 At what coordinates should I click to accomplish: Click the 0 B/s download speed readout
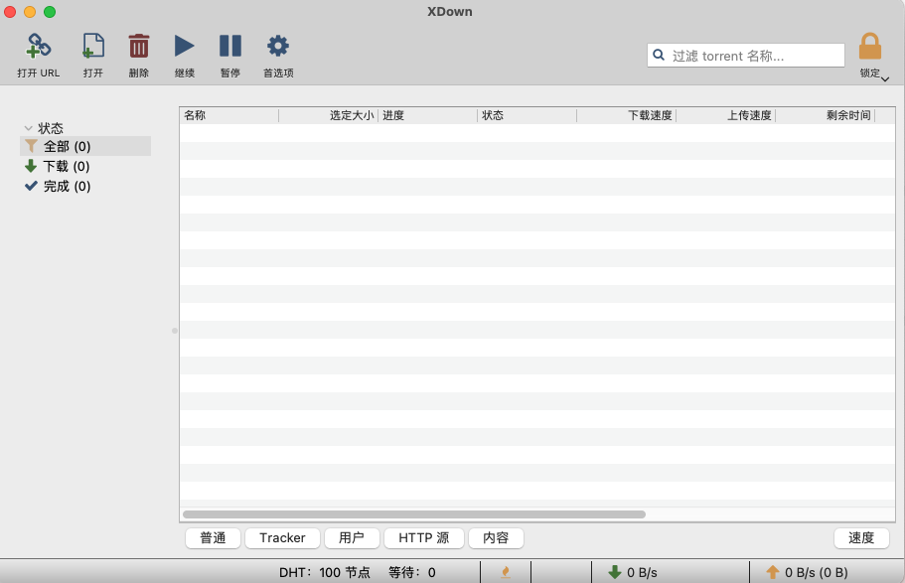(x=642, y=573)
